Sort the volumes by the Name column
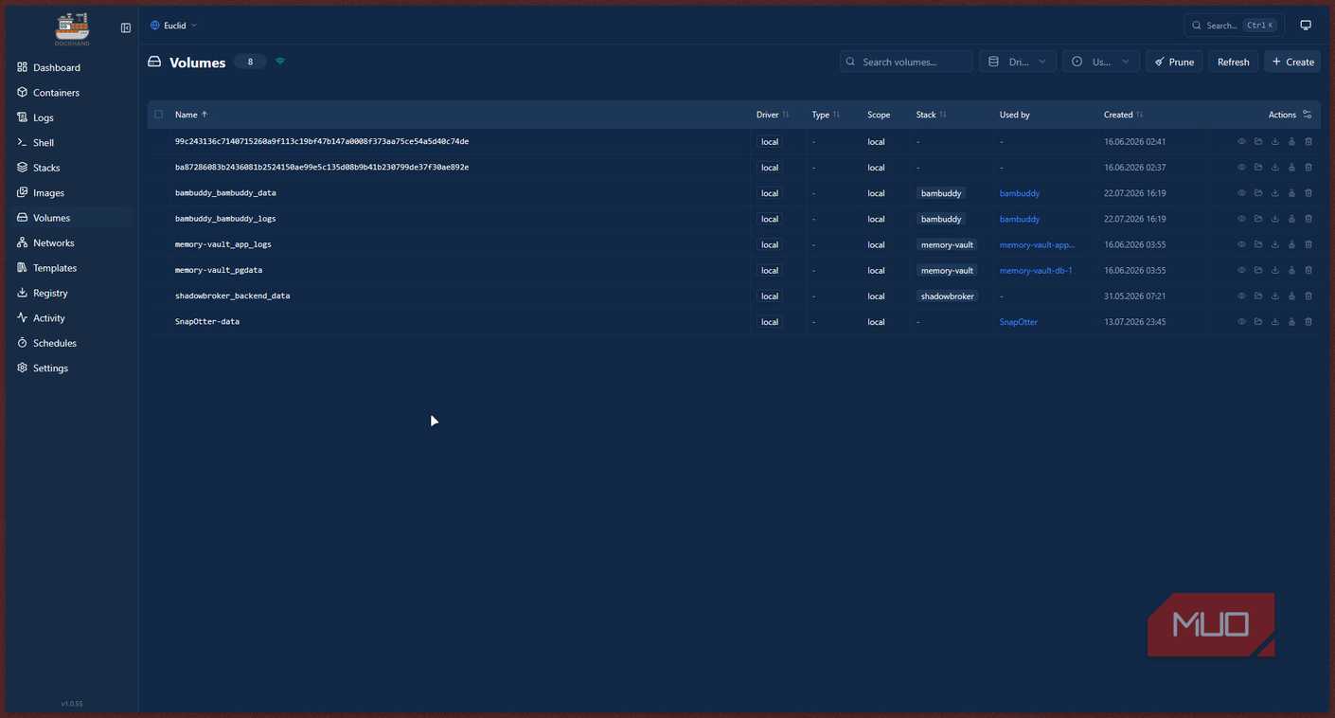This screenshot has height=718, width=1335. click(191, 115)
